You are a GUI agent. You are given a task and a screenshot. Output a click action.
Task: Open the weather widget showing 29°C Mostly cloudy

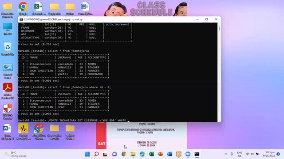(16, 154)
